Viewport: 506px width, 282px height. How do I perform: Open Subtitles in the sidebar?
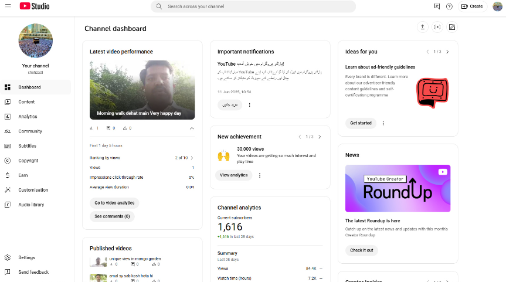click(x=36, y=146)
